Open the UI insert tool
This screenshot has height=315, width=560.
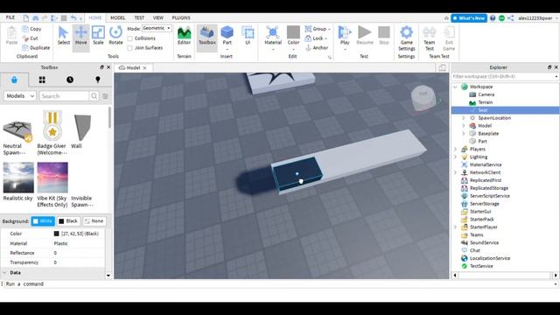coord(248,35)
